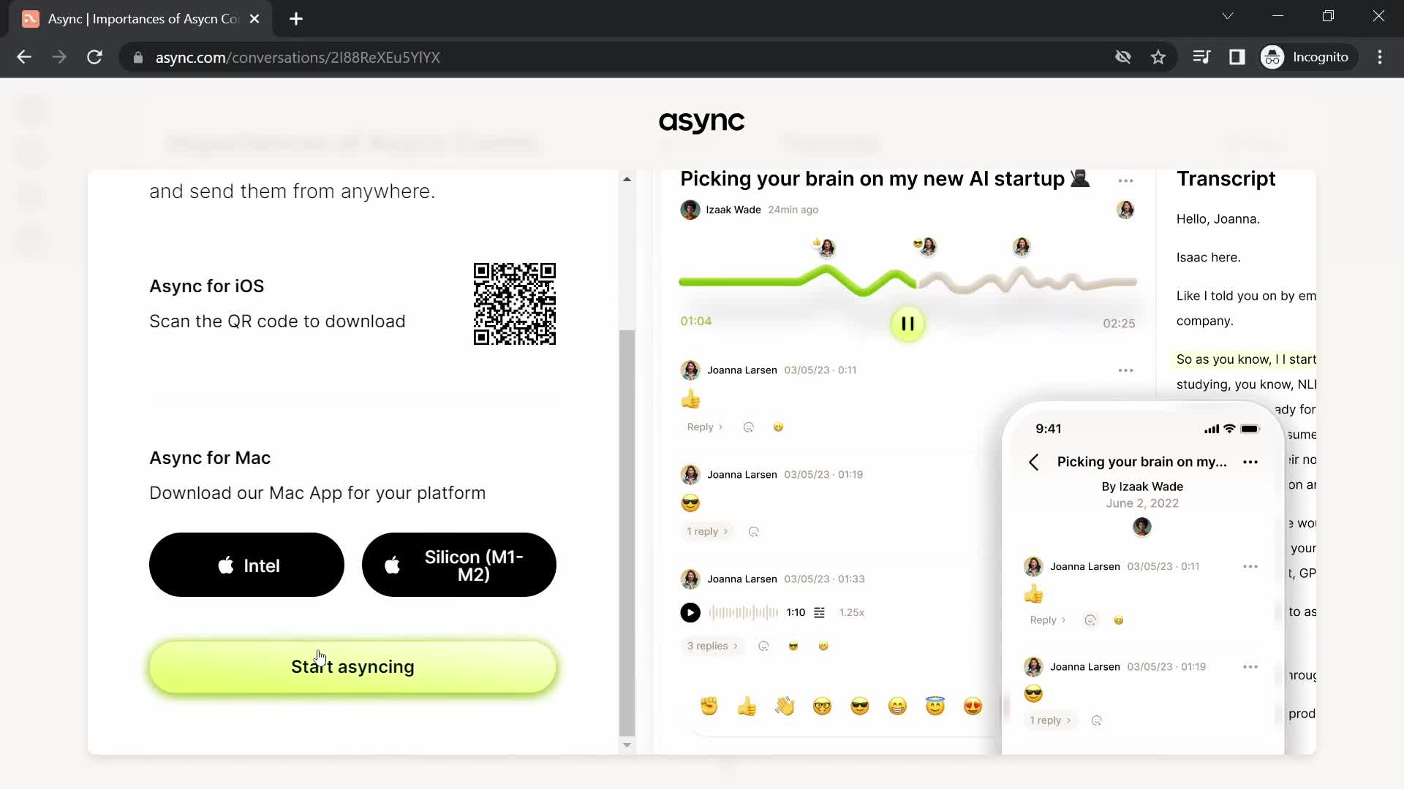Toggle the smiley face emoji reaction

click(899, 705)
